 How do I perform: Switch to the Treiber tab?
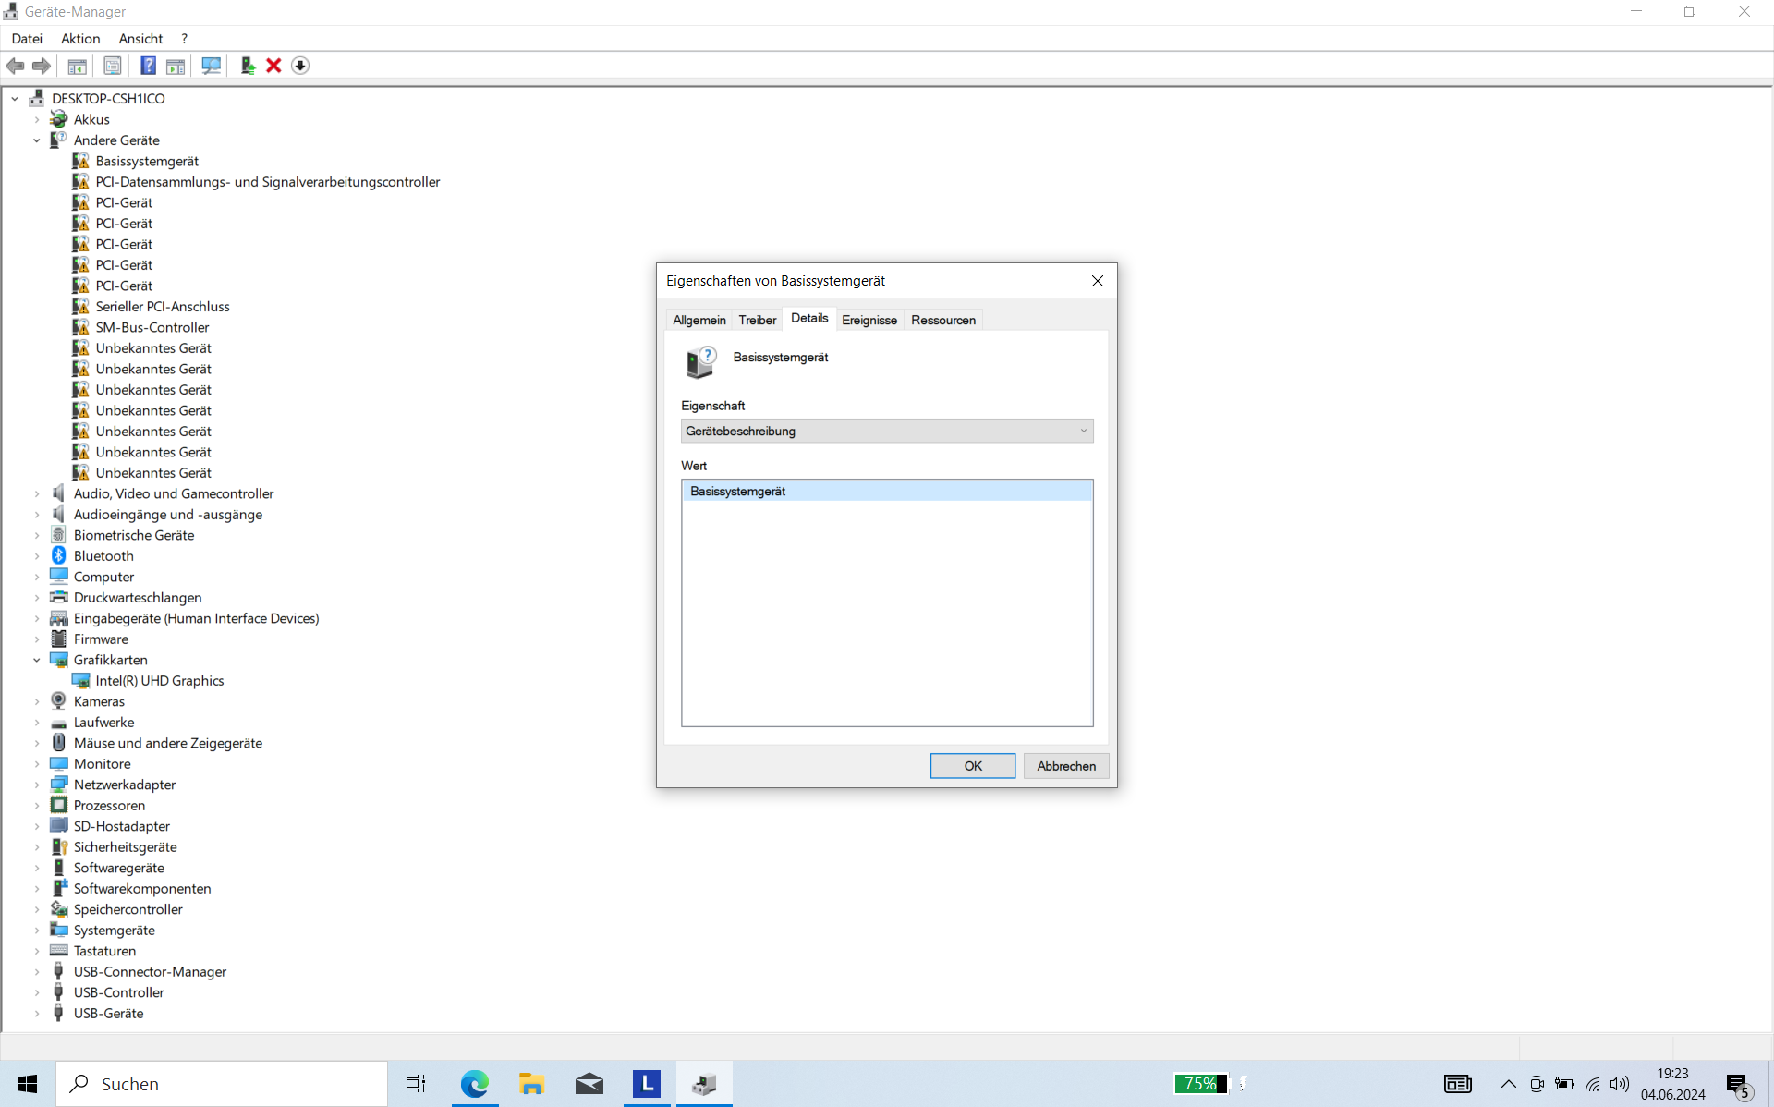point(757,320)
